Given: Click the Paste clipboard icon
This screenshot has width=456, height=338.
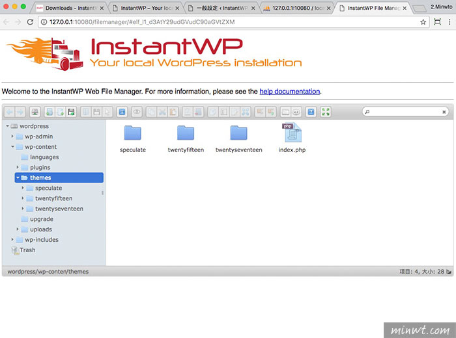Looking at the screenshot, I should click(x=173, y=112).
